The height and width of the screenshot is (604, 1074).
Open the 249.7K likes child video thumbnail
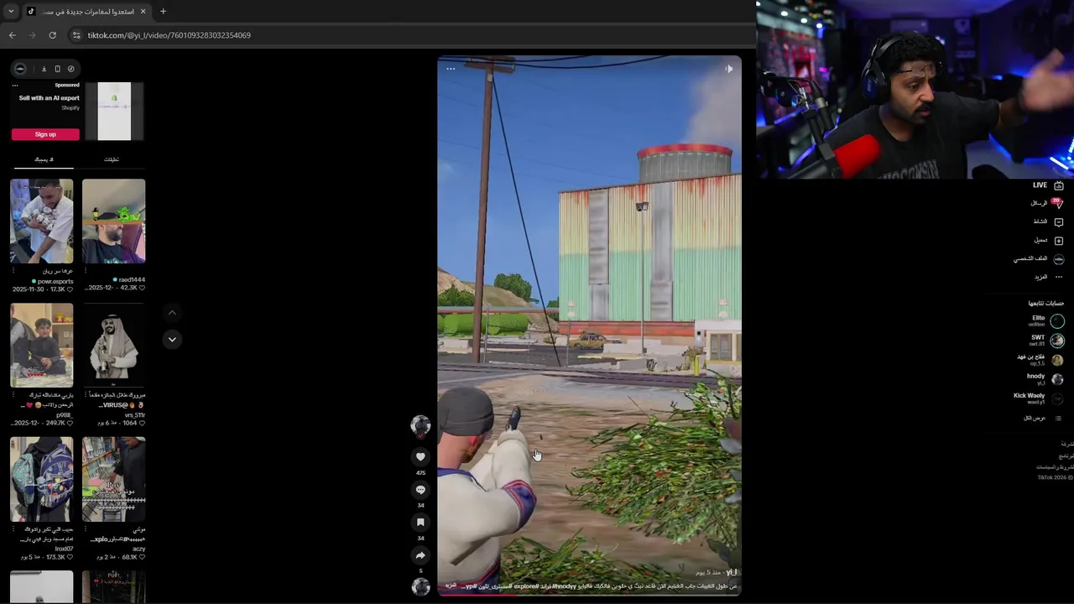(x=42, y=345)
